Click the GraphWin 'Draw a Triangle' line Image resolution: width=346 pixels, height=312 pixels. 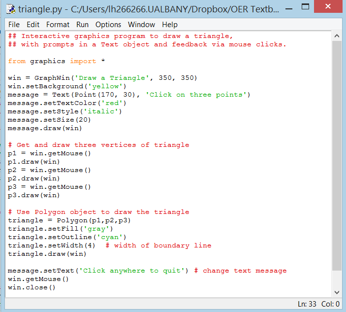click(x=102, y=78)
